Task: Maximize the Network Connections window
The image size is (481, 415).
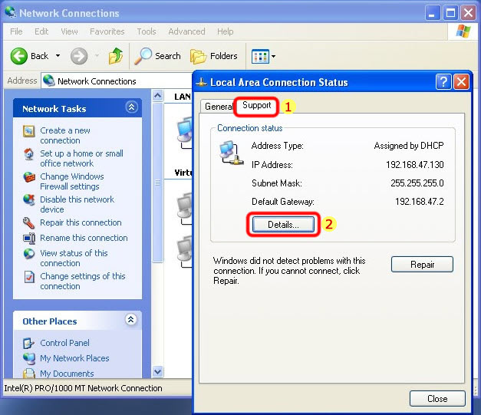Action: pyautogui.click(x=450, y=13)
